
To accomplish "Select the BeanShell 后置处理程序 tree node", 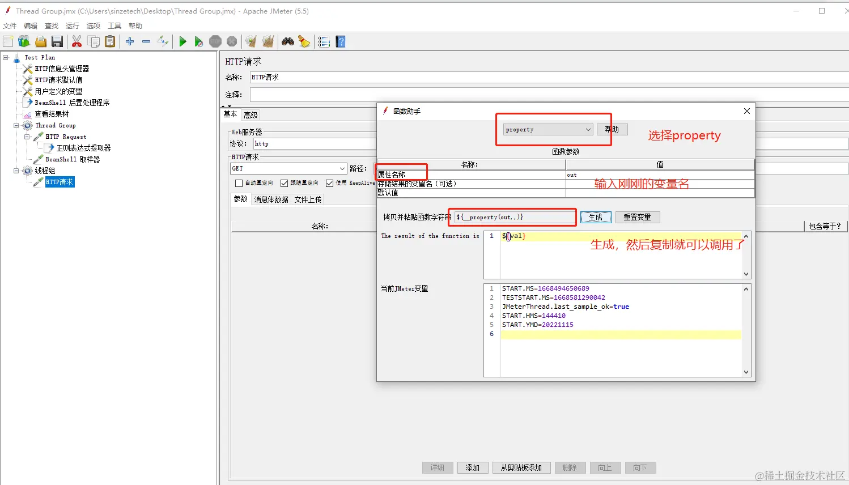I will tap(72, 103).
